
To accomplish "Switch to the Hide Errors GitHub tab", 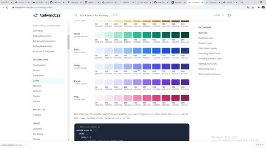I will click(x=161, y=2).
